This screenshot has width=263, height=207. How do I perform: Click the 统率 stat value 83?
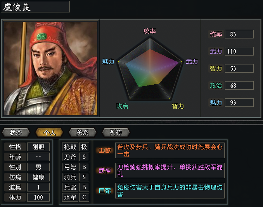(x=239, y=34)
